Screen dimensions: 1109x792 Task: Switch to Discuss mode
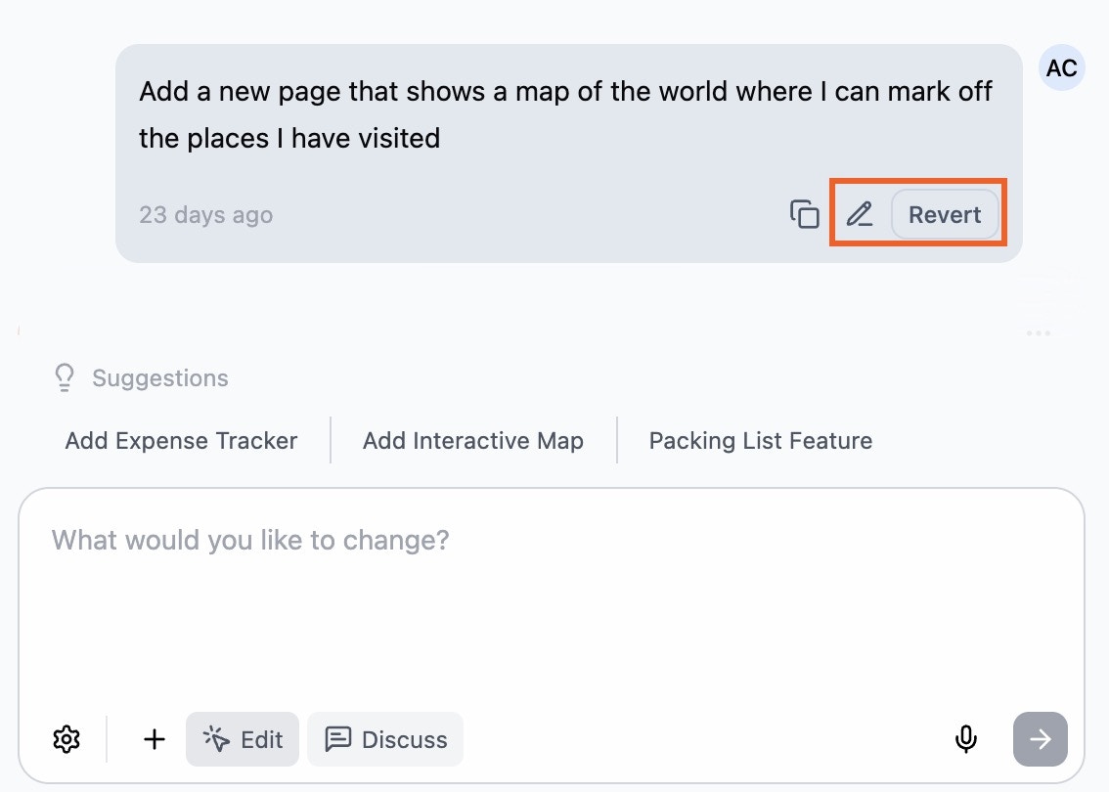click(x=385, y=739)
